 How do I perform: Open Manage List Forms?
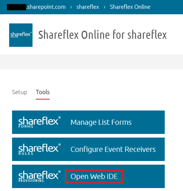[88, 122]
